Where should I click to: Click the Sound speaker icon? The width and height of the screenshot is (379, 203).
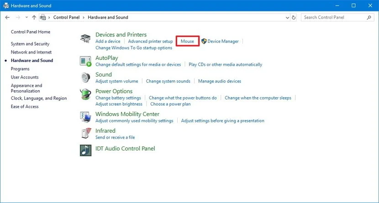(85, 78)
